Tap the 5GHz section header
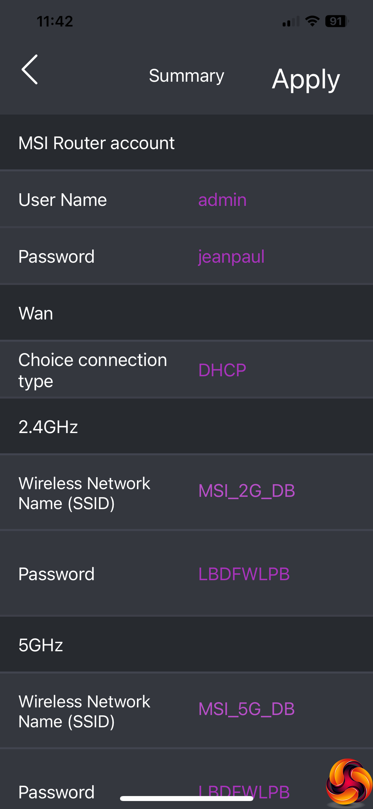This screenshot has height=809, width=373. 41,645
